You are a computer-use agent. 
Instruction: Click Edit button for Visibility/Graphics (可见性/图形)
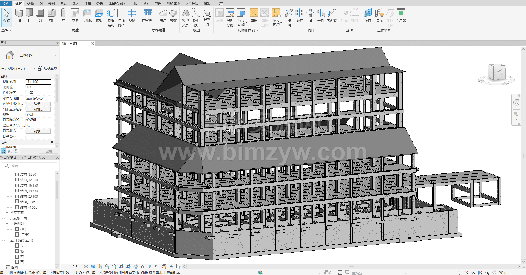(x=38, y=104)
